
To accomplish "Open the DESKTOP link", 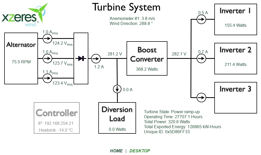I will click(x=140, y=151).
